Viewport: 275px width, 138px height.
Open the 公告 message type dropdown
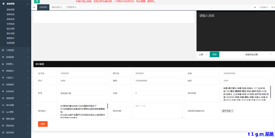coord(203,54)
